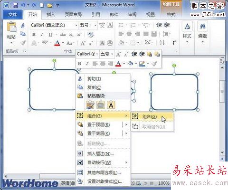Switch to the 格式 Format tab

(171, 15)
